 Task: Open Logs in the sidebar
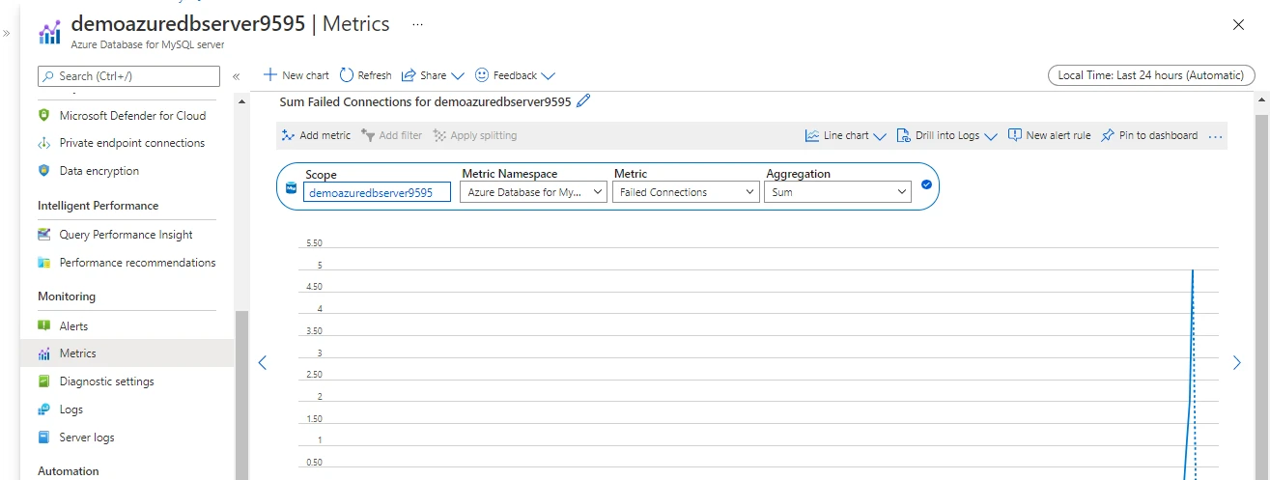[71, 409]
